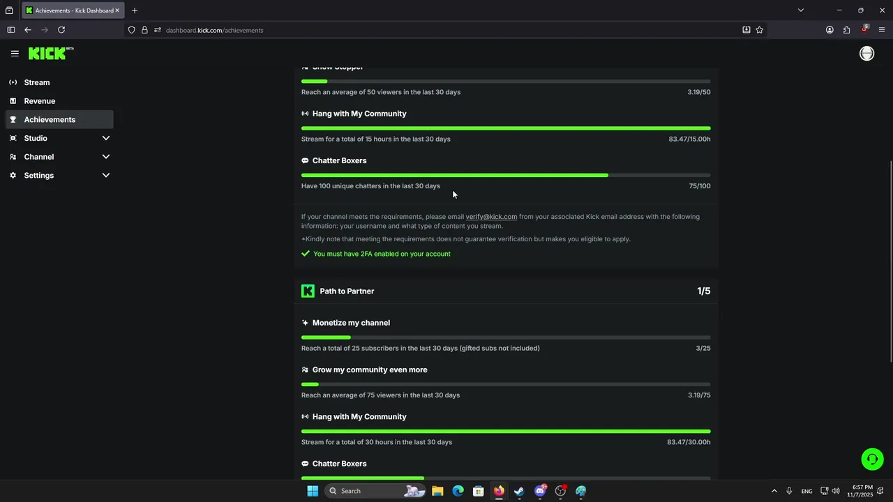Click the 30 hours streaming progress bar
893x502 pixels.
506,432
